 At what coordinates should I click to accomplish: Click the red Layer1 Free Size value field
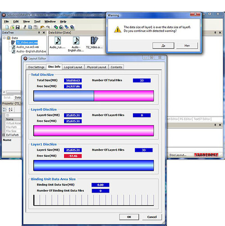73,156
